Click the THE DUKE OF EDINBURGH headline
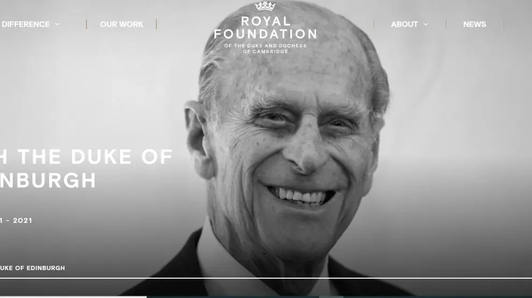Image resolution: width=532 pixels, height=298 pixels. (x=86, y=168)
